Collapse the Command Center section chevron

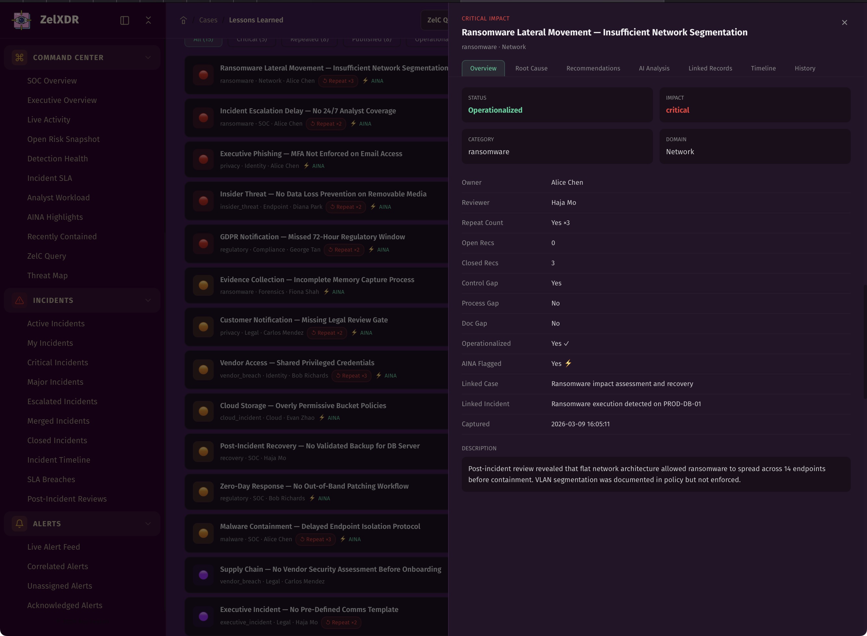(x=148, y=58)
